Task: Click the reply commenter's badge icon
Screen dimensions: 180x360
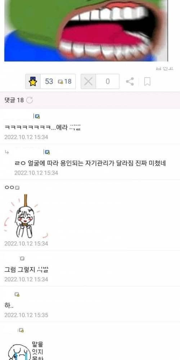Action: tap(47, 152)
